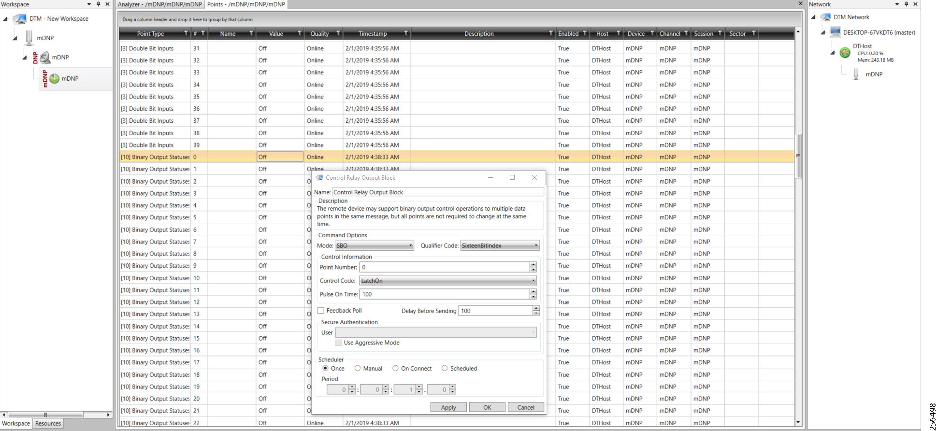Click the Pulse On Time stepper
This screenshot has width=937, height=431.
pyautogui.click(x=533, y=294)
